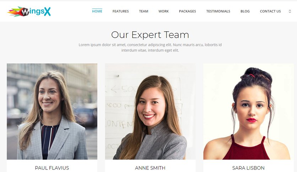297x172 pixels.
Task: Click the small square icon after Contact Us
Action: pos(290,11)
